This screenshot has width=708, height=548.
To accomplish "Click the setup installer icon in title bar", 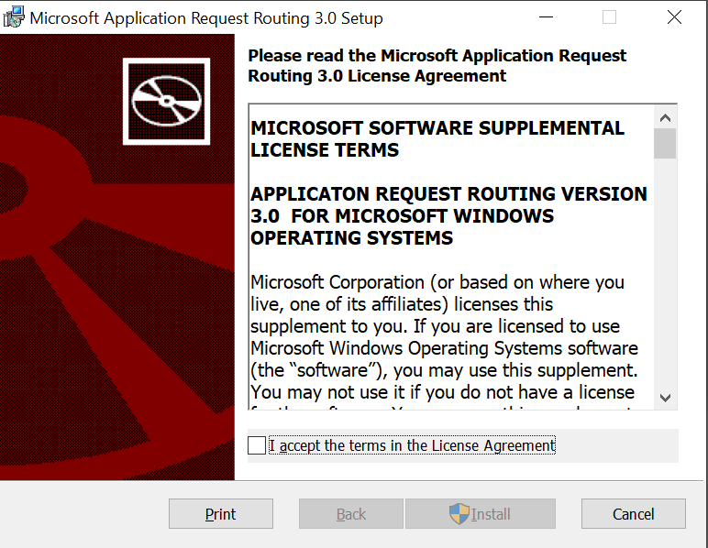I will point(14,17).
